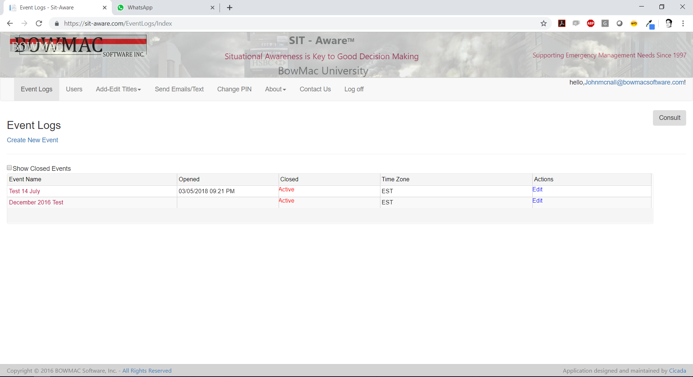
Task: Click the Johnmcnall@bowmacsoftware.com link
Action: click(634, 82)
